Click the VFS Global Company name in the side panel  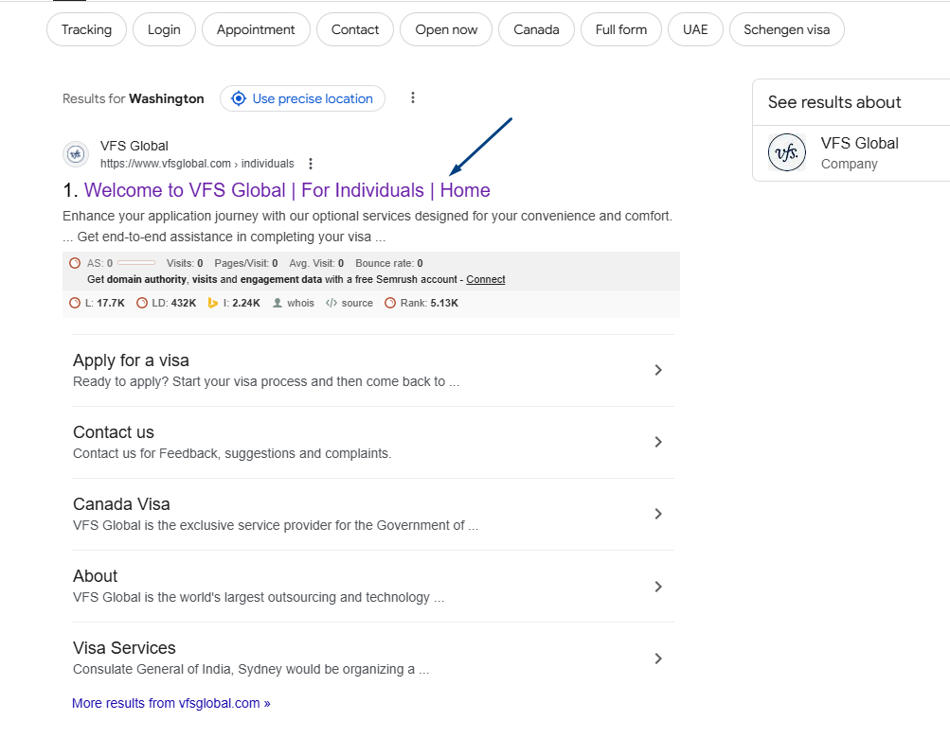point(860,143)
